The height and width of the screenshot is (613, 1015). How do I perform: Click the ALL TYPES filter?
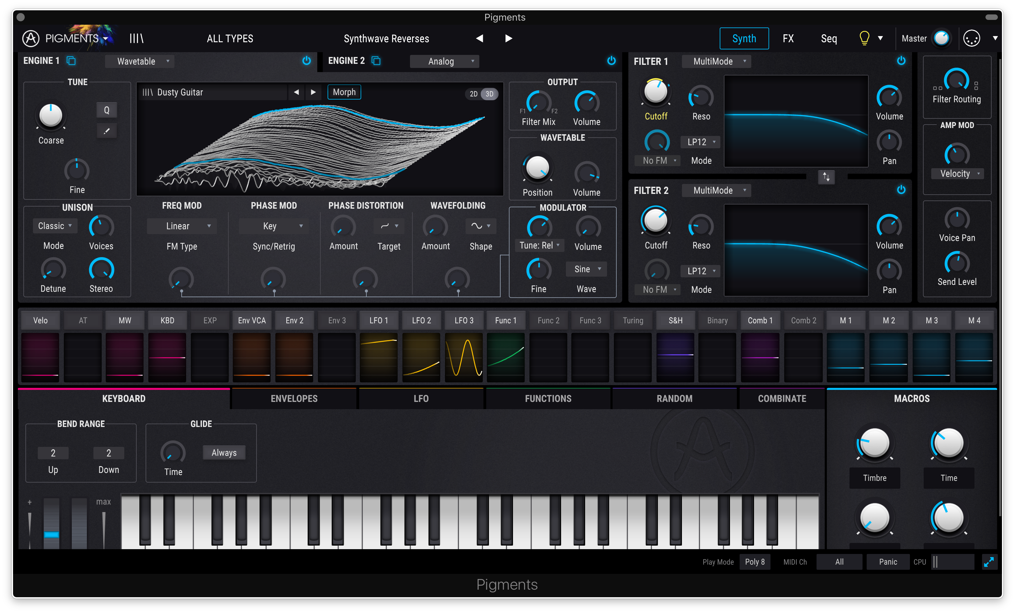click(x=230, y=38)
